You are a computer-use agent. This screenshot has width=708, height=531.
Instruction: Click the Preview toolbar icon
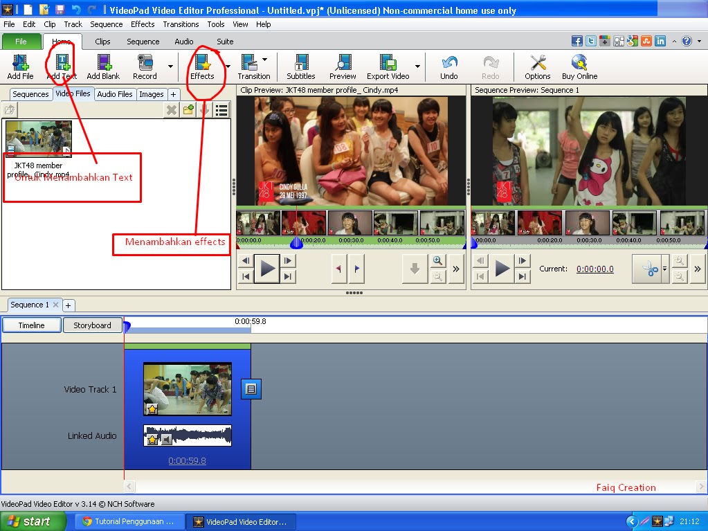(343, 67)
